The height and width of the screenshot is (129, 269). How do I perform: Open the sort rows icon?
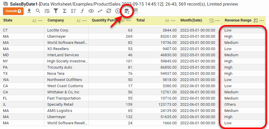[74, 11]
